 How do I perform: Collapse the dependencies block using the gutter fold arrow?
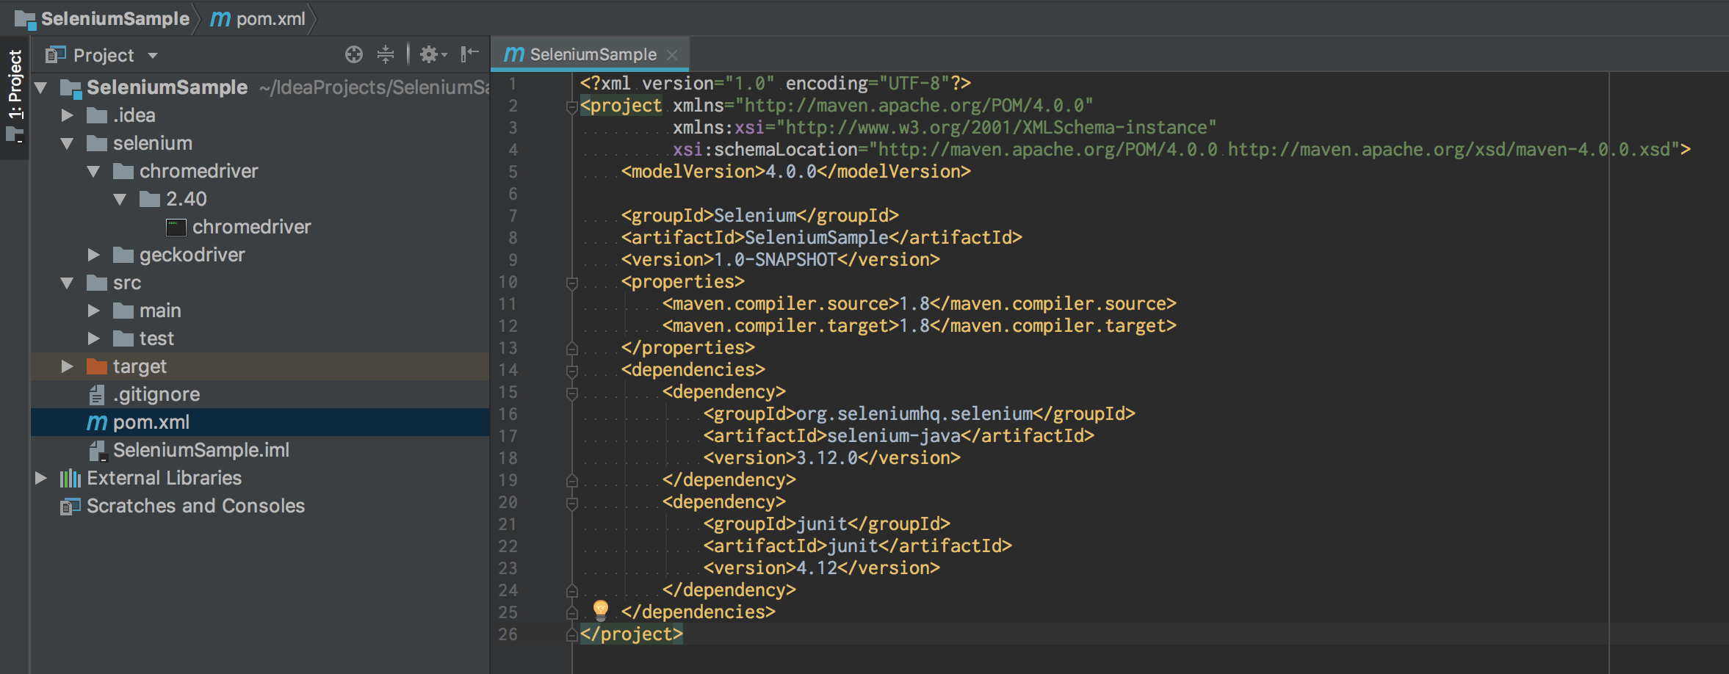(x=571, y=369)
